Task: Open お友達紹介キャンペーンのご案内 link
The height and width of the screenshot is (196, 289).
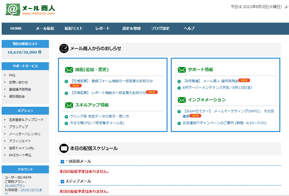Action: click(x=224, y=123)
